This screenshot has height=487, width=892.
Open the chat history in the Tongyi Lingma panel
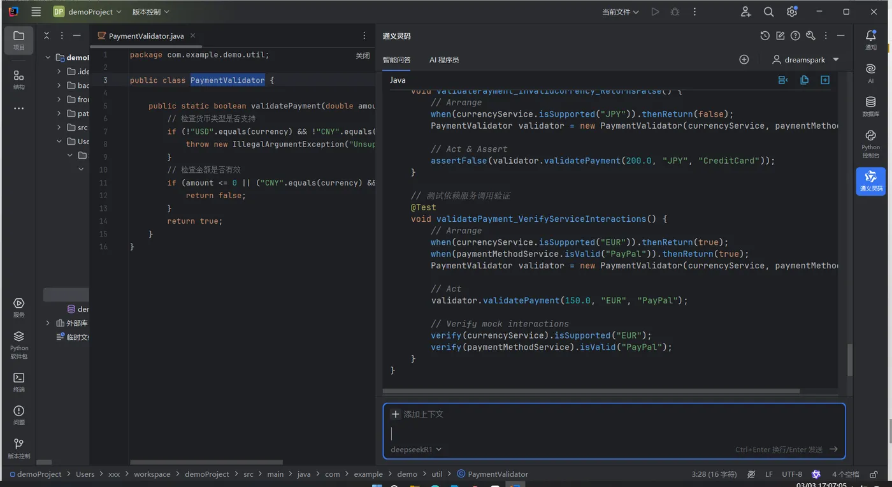765,36
